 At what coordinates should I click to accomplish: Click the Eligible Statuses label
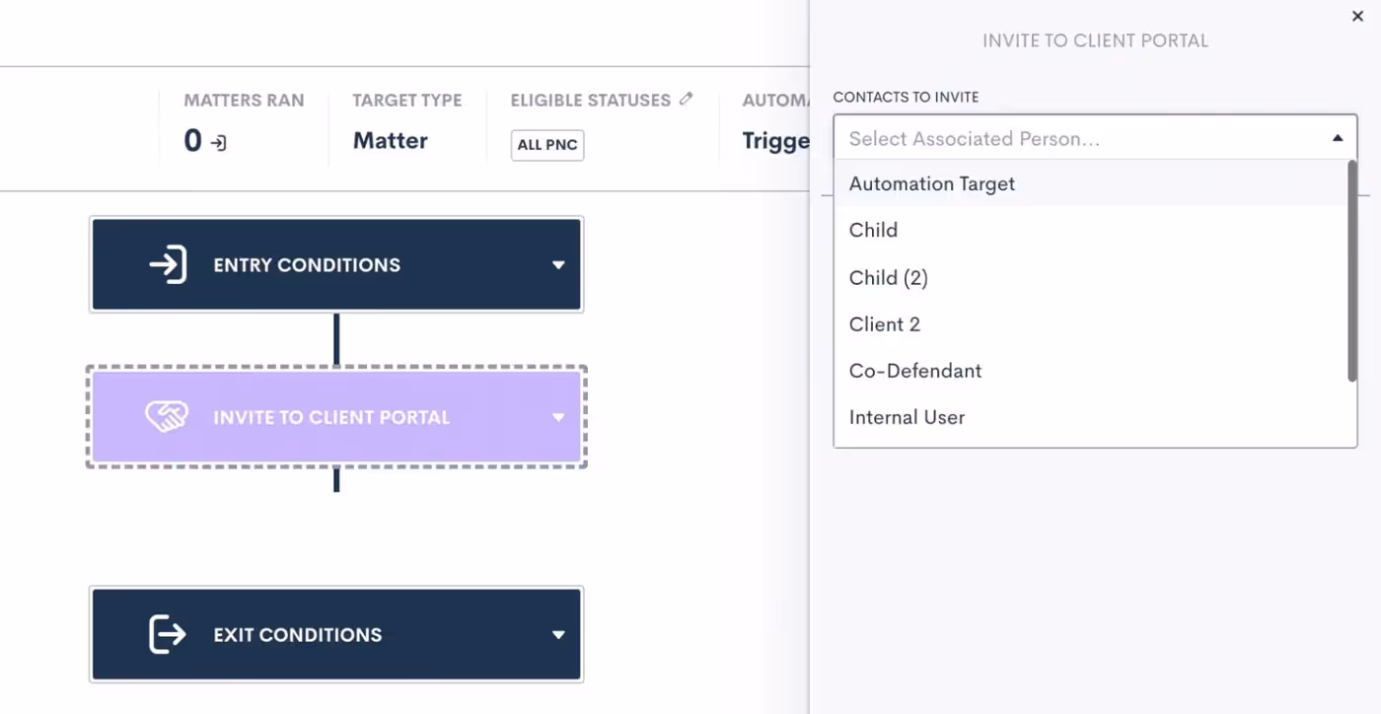(591, 100)
